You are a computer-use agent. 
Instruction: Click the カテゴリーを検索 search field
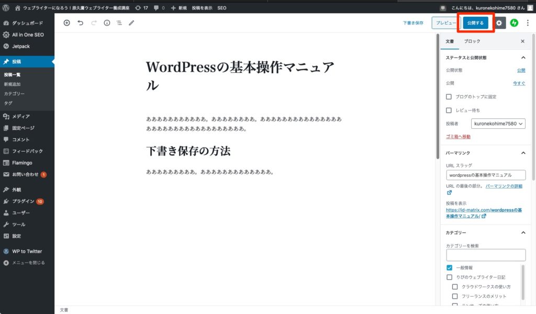click(x=486, y=255)
